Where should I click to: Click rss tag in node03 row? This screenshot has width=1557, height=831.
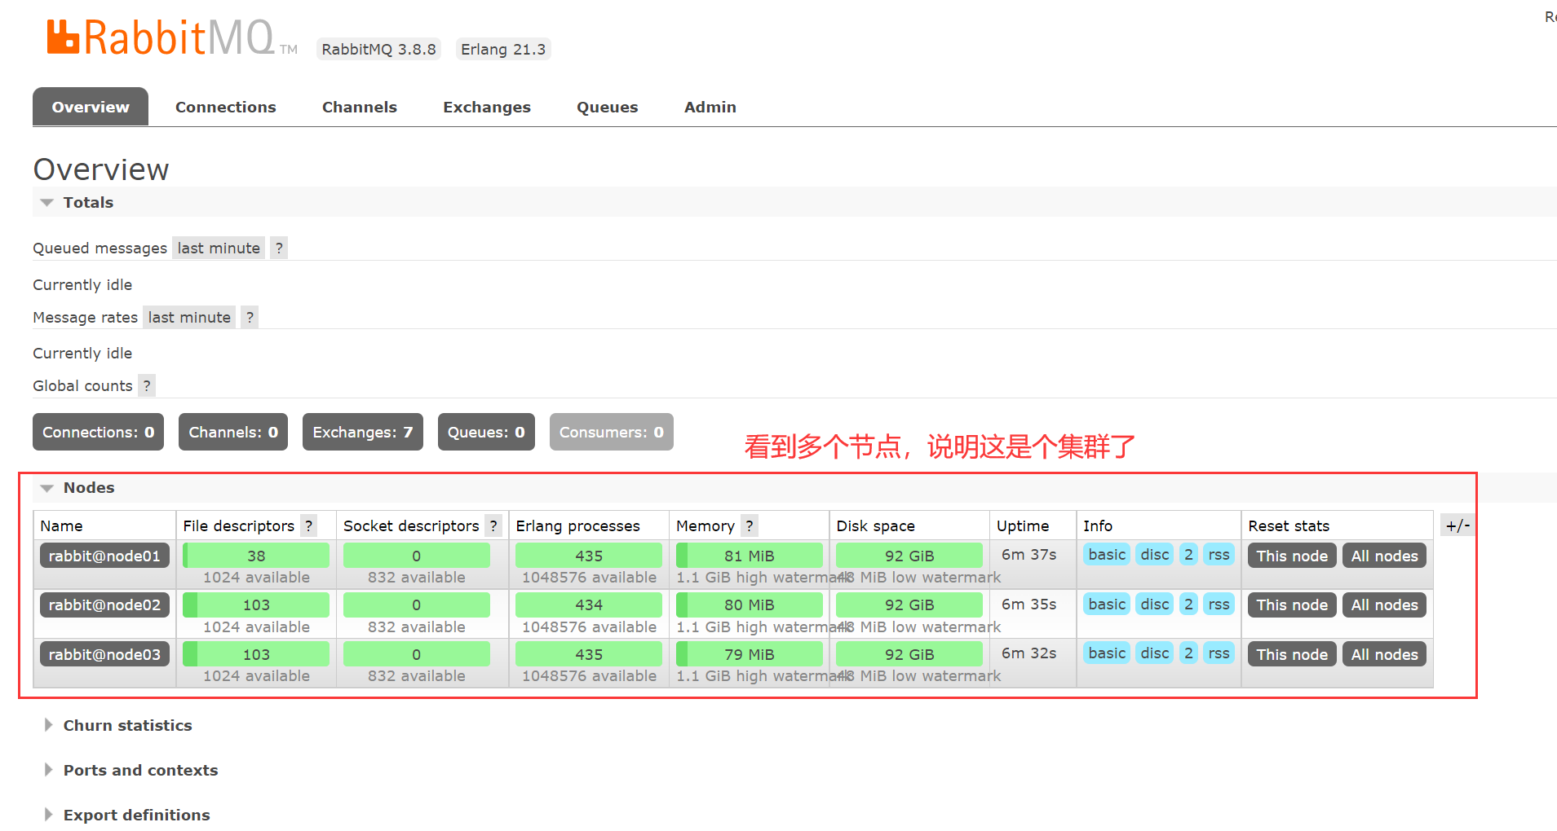point(1219,653)
